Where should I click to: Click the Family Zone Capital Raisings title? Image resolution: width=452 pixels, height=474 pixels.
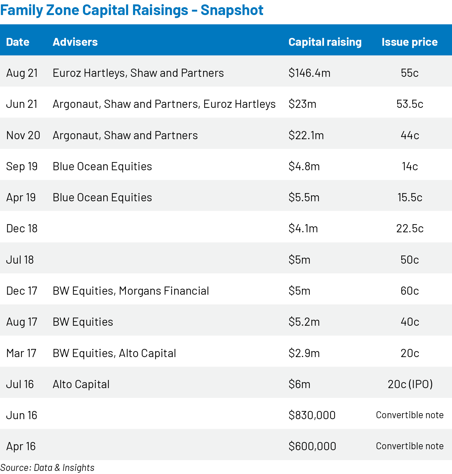pyautogui.click(x=132, y=10)
